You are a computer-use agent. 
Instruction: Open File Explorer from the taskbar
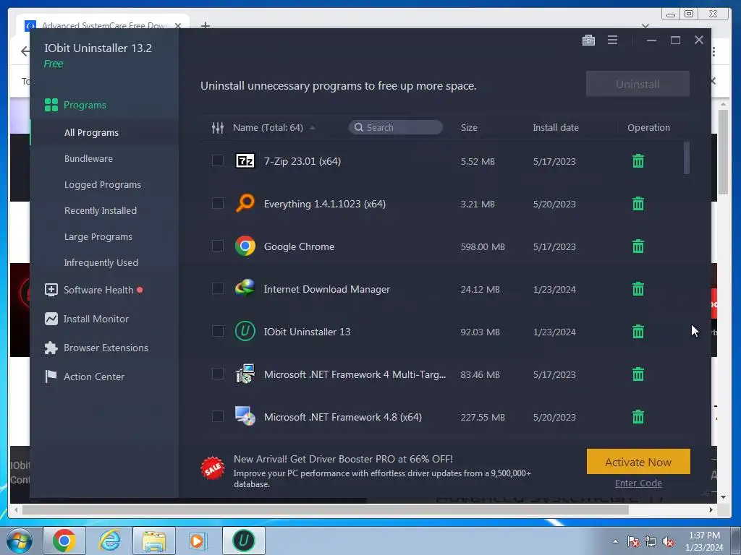click(x=154, y=541)
